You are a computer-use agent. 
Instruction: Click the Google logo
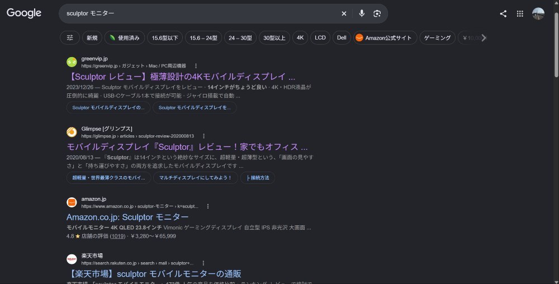click(x=24, y=13)
